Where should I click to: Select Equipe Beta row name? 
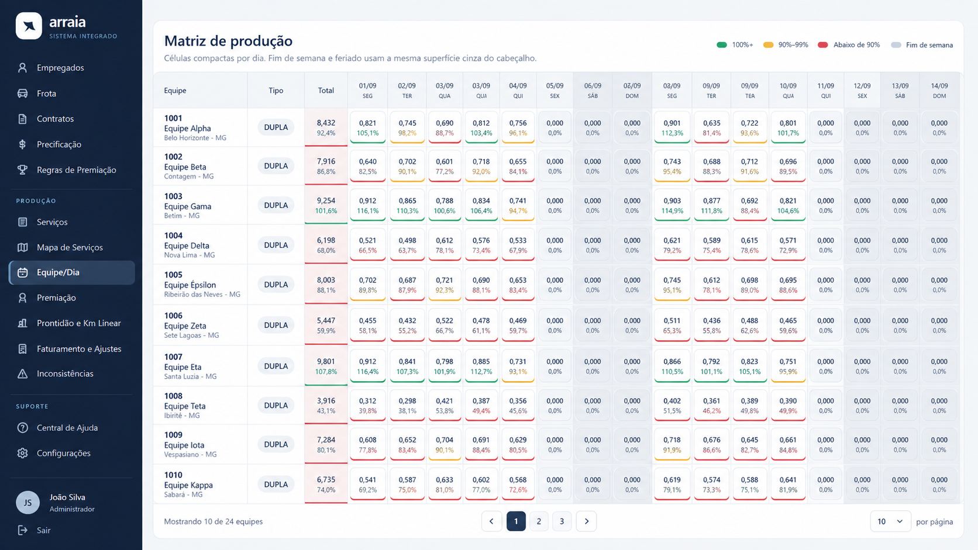[x=185, y=167]
